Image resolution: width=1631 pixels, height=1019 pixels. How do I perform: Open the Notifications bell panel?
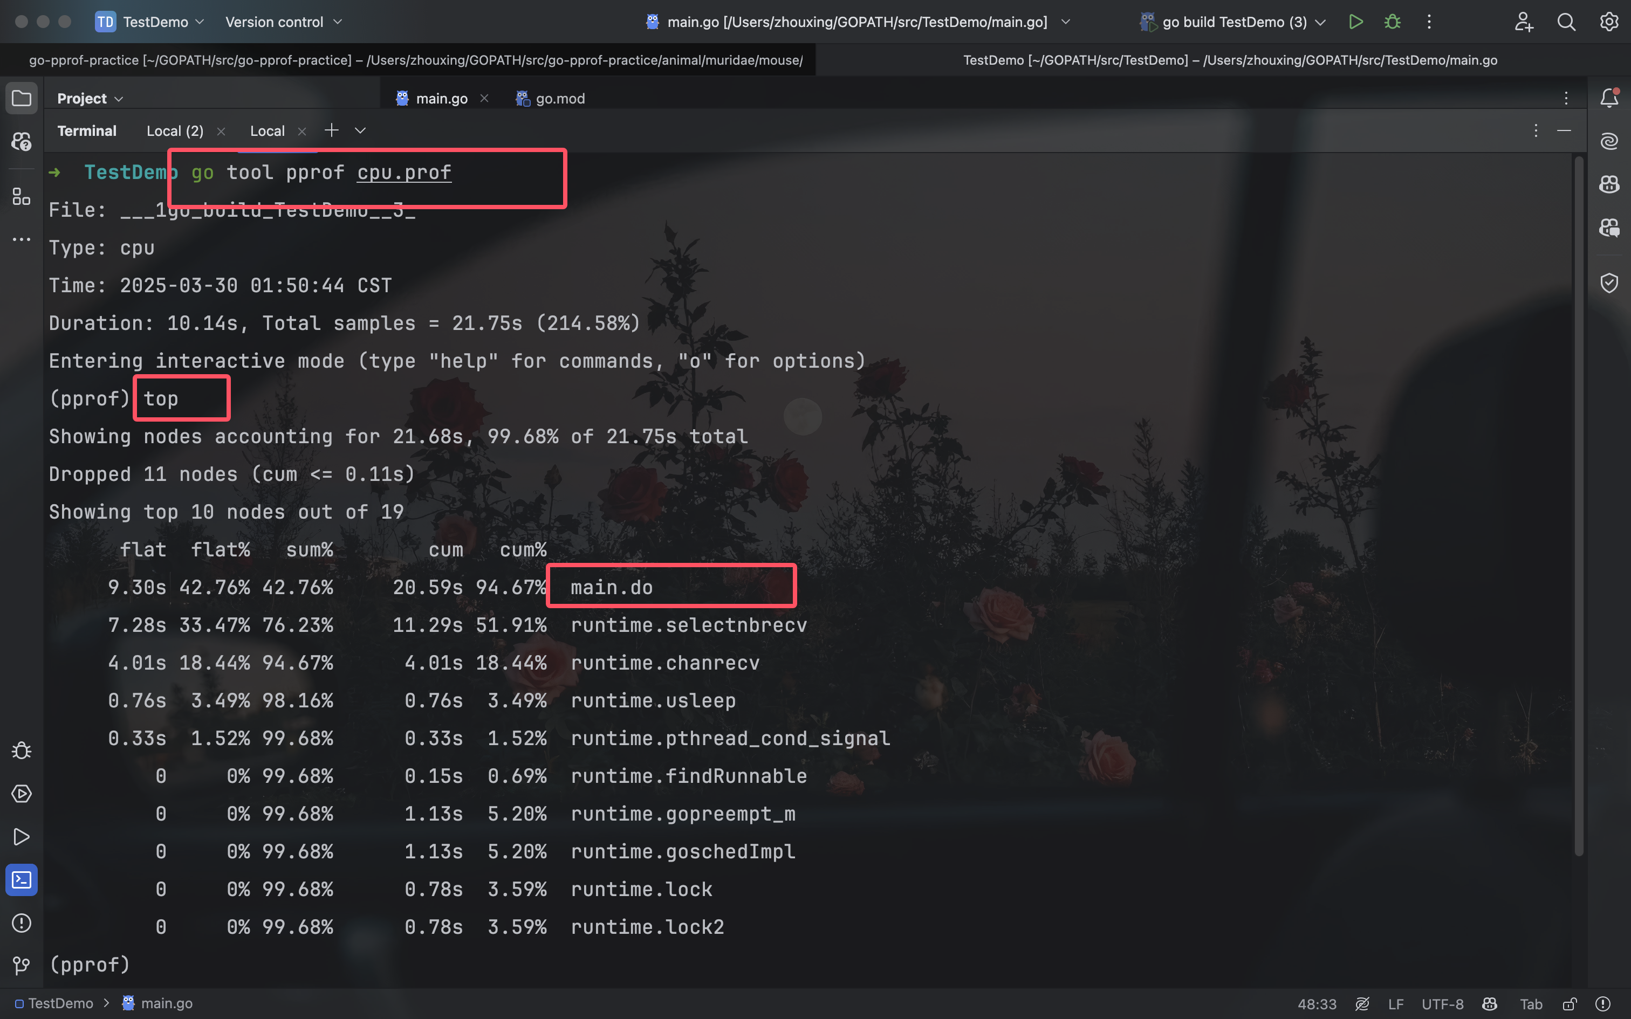[1609, 98]
